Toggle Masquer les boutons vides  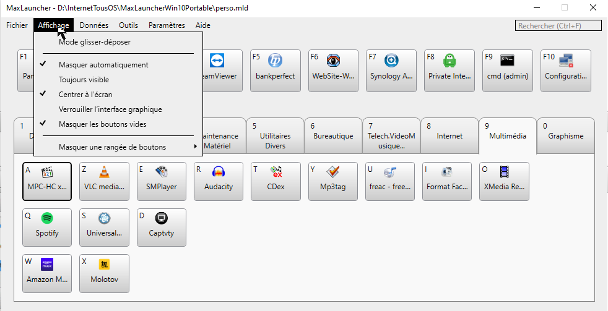coord(118,124)
